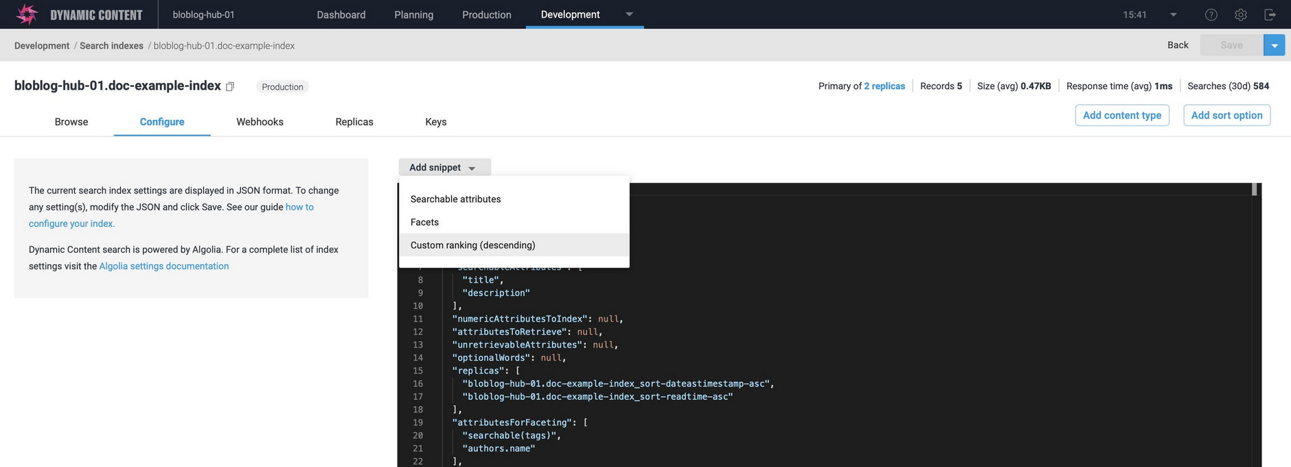Open the help question mark icon
Screen dimensions: 1291x467
[x=1211, y=14]
